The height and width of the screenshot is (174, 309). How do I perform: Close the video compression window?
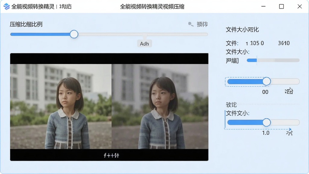click(300, 7)
